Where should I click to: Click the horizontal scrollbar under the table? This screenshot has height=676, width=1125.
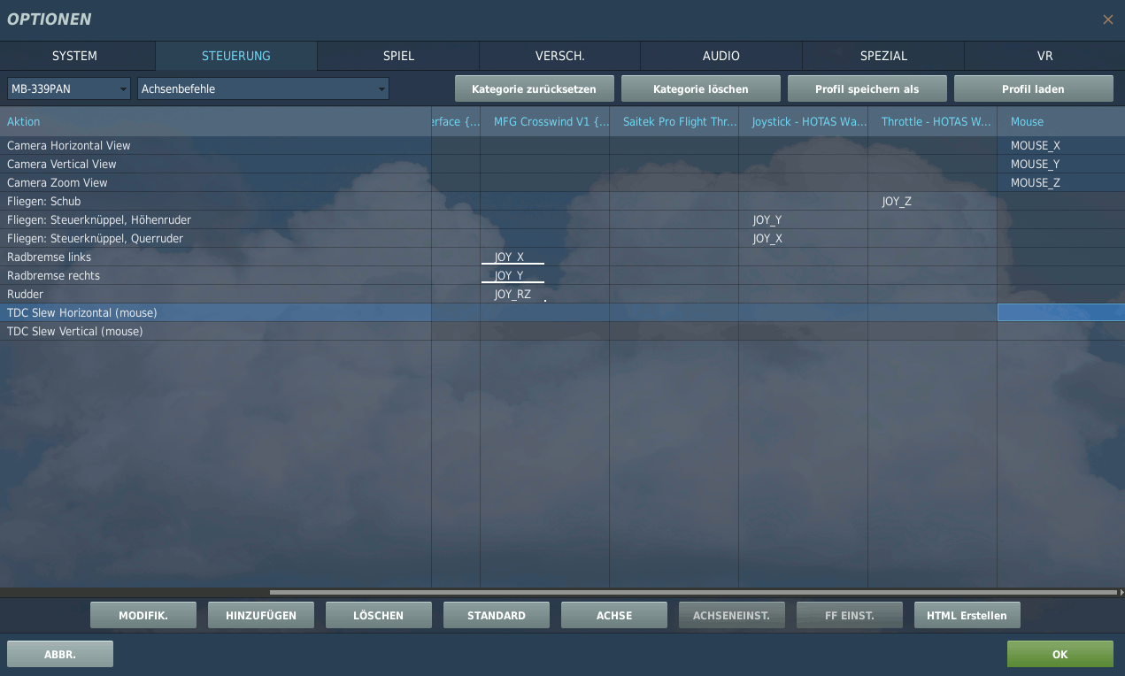point(692,592)
